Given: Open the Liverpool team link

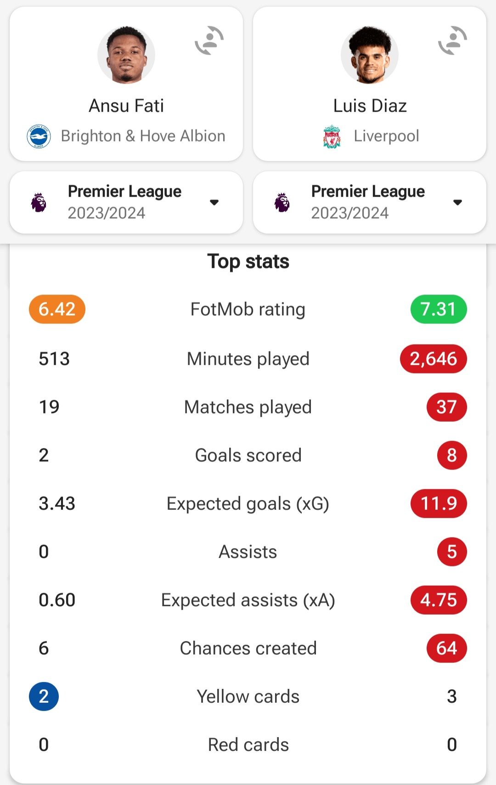Looking at the screenshot, I should (386, 136).
